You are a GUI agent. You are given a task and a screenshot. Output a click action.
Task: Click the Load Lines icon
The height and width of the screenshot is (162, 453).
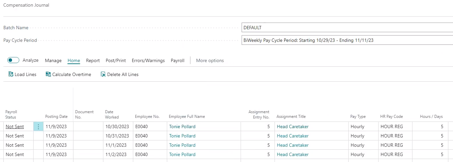tap(11, 74)
